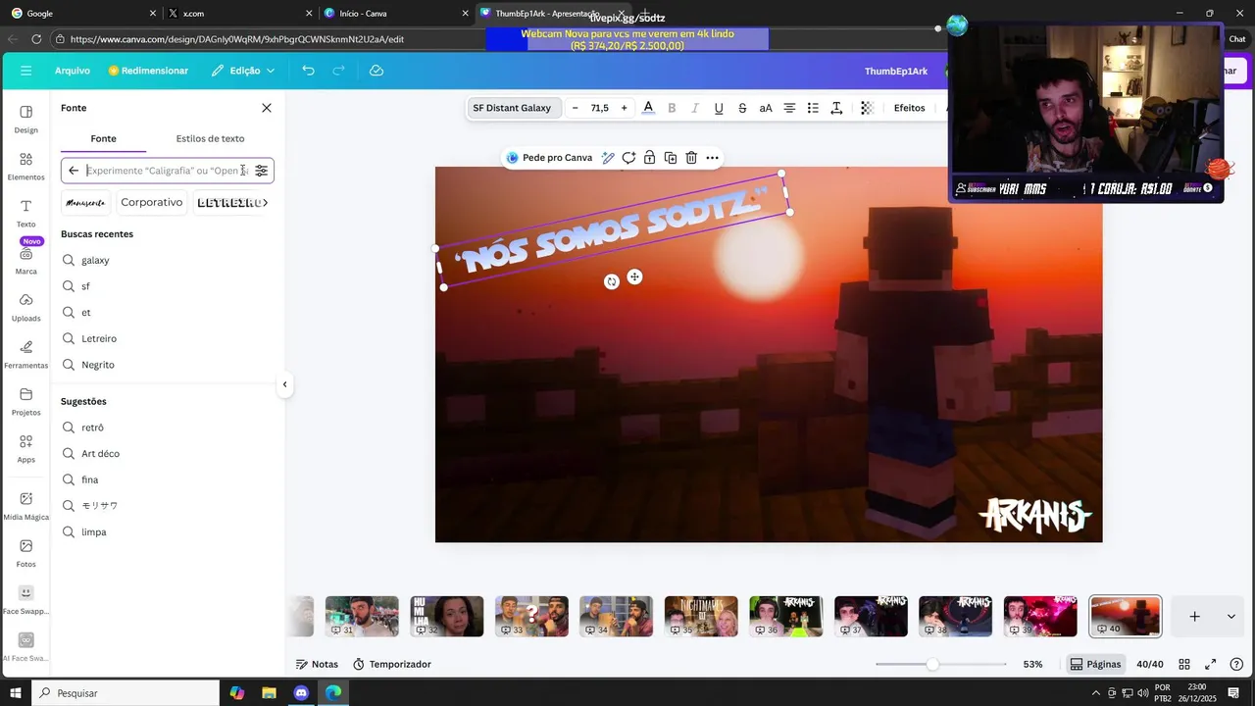Screen dimensions: 1255x706
Task: Open Mídia Mágica panel
Action: click(x=25, y=505)
